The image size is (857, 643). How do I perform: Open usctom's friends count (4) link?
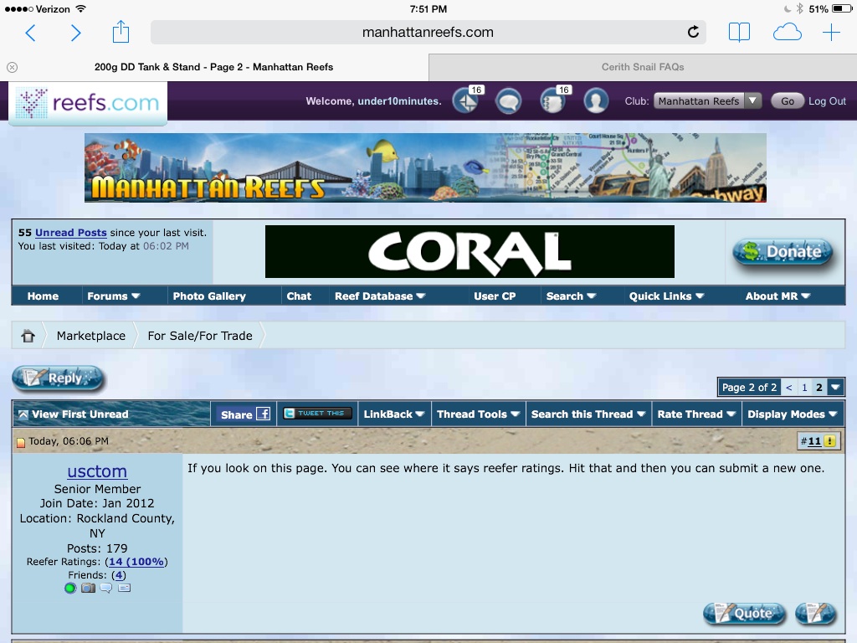[x=119, y=575]
